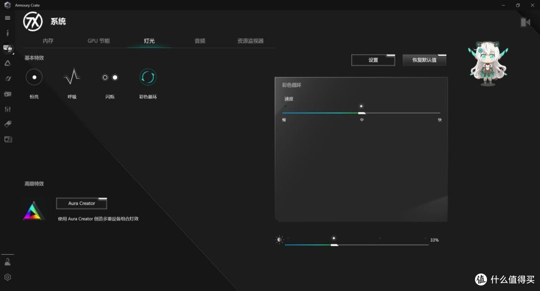
Task: Click the Armoury Crate logo in title bar
Action: [7, 5]
